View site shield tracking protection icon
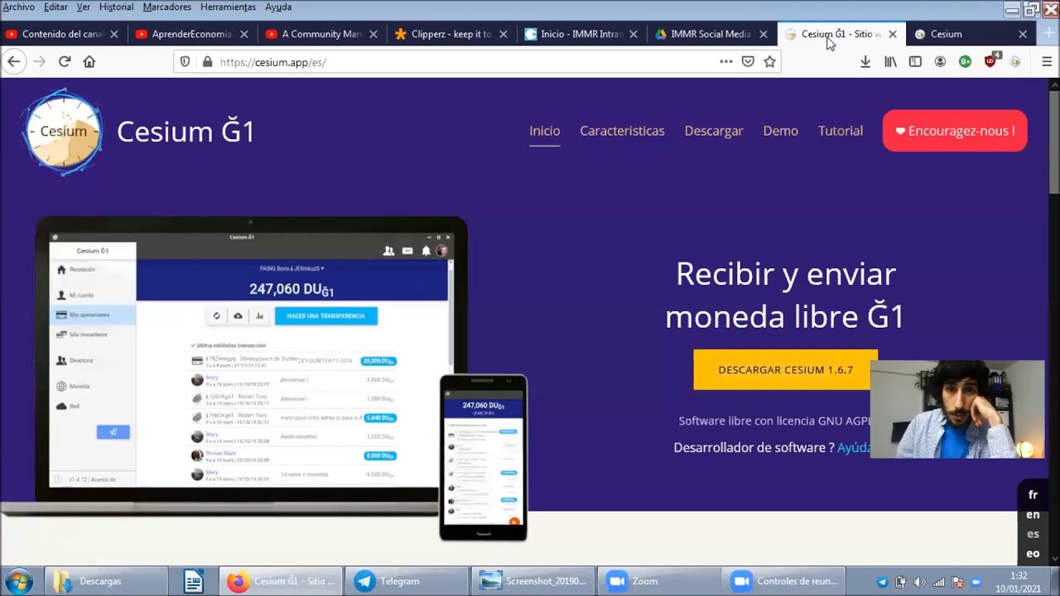 (x=185, y=62)
